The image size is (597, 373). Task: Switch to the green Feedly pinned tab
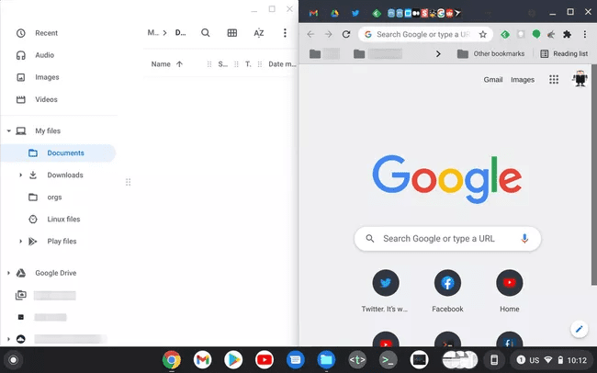coord(377,14)
